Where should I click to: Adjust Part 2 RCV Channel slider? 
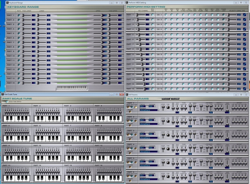point(140,20)
